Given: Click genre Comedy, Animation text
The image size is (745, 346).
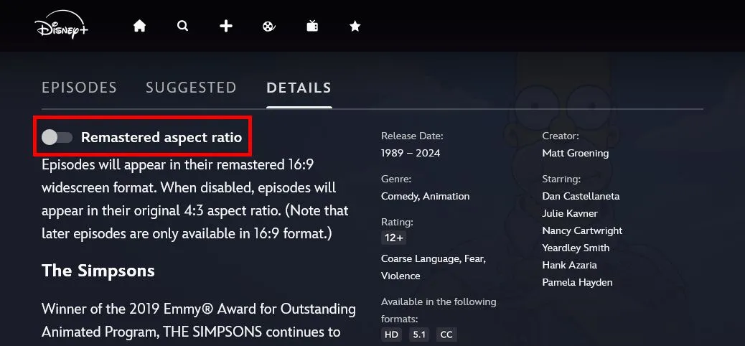Looking at the screenshot, I should pyautogui.click(x=425, y=196).
